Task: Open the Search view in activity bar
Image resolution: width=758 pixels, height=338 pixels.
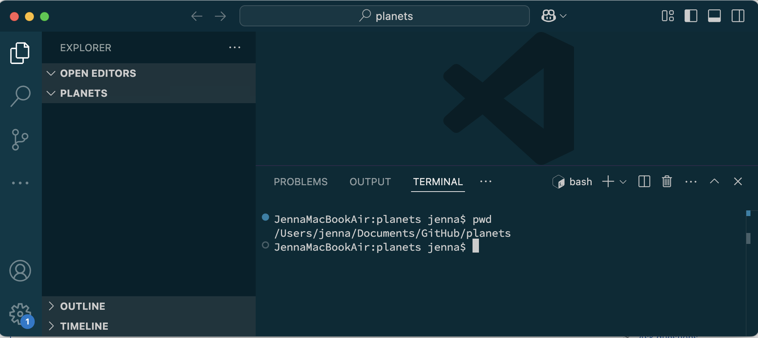Action: pyautogui.click(x=20, y=96)
